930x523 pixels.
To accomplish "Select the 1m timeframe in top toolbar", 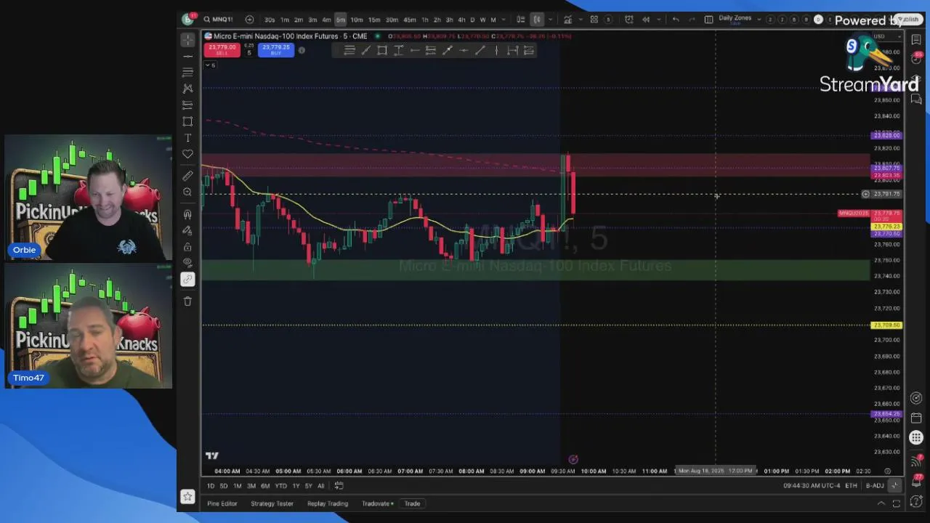I will click(x=285, y=20).
